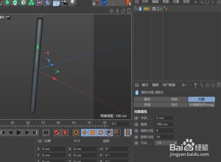This screenshot has width=221, height=162.
Task: Click the attribute manager back arrow
Action: [x=184, y=85]
